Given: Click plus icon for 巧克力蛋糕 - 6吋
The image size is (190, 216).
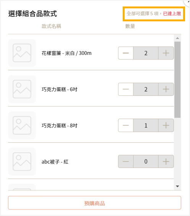Looking at the screenshot, I should [x=166, y=89].
